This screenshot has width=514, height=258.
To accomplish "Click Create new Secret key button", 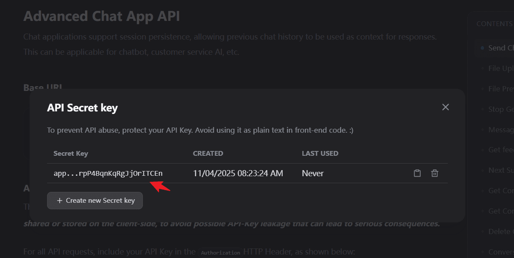I will (95, 201).
